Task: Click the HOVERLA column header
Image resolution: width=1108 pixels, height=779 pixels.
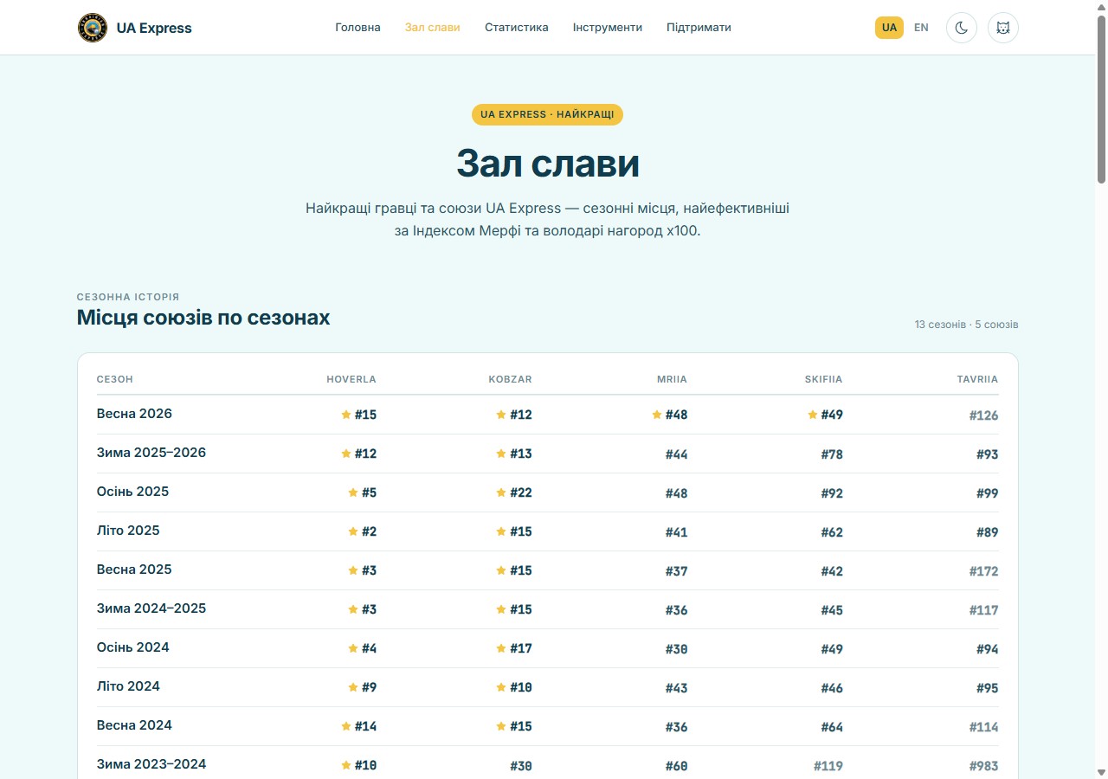Action: pos(351,379)
